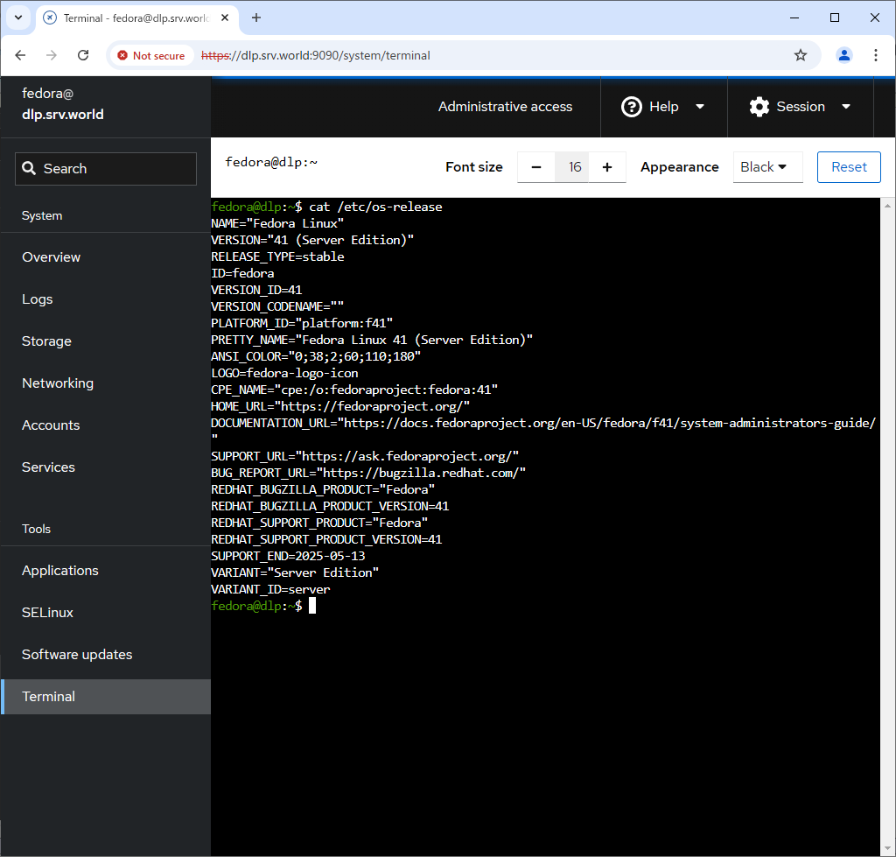Minimize the browser window
This screenshot has height=857, width=896.
(794, 18)
